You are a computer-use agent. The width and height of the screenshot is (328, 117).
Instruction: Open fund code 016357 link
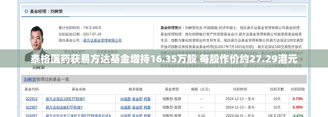click(32, 116)
